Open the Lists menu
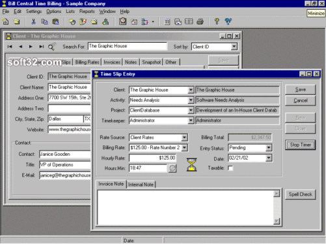The width and height of the screenshot is (326, 244). pos(70,11)
